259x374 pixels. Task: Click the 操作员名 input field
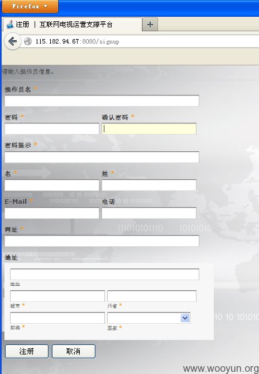(x=102, y=101)
